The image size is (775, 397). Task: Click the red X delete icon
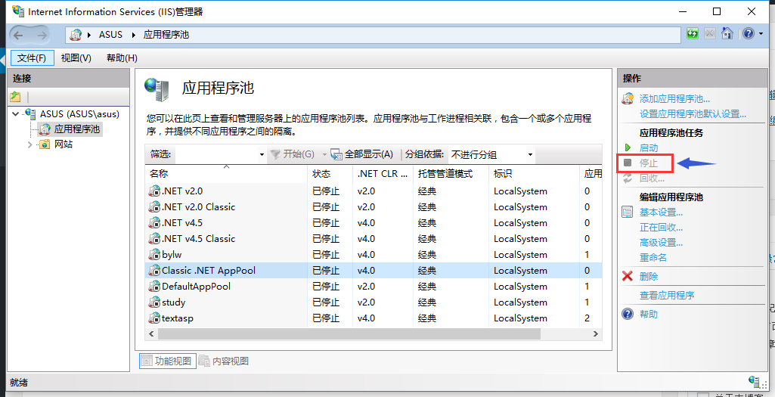click(x=628, y=276)
